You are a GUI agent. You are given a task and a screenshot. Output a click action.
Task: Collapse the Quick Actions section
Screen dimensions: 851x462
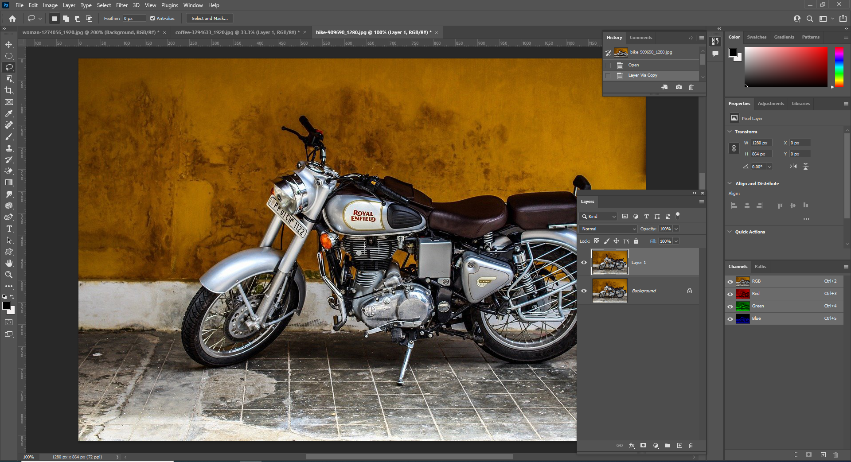(730, 232)
